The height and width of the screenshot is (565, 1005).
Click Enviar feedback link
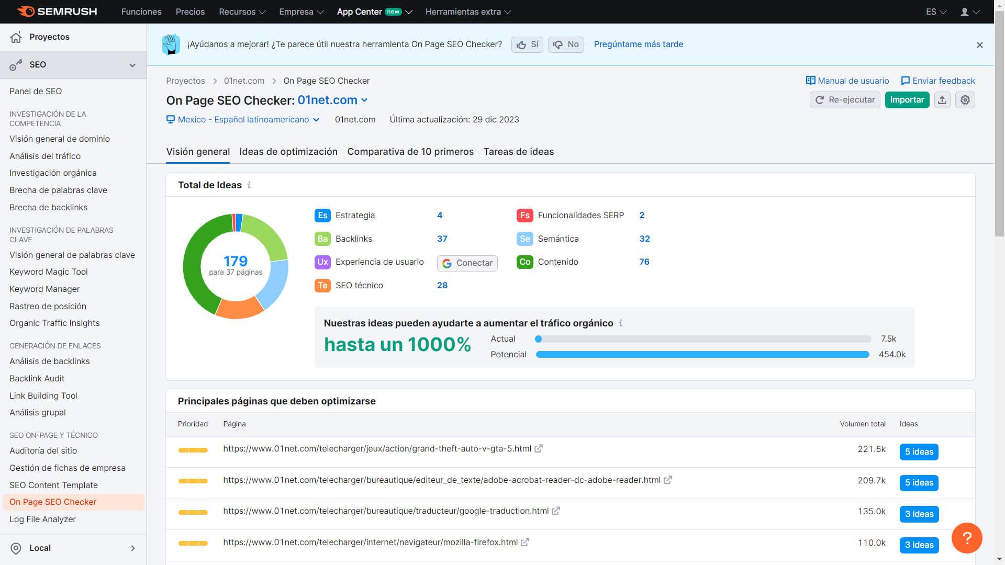coord(938,81)
